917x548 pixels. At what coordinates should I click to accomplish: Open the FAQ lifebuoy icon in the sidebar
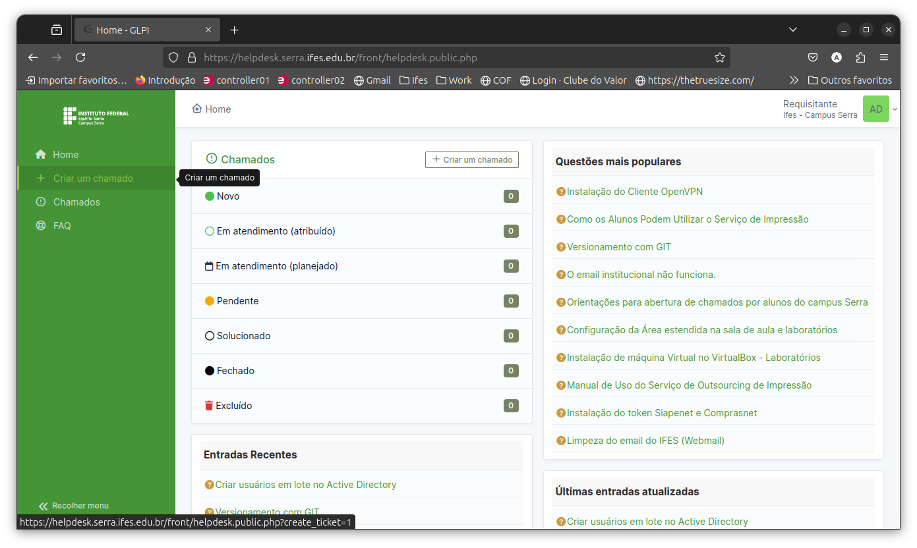click(41, 226)
